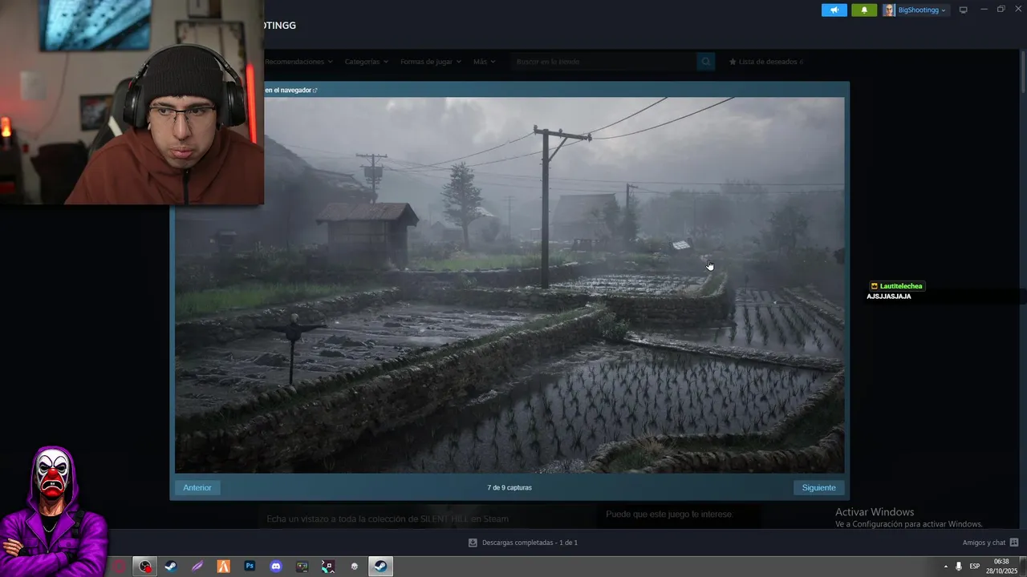
Task: Click the skull icon in taskbar
Action: [x=355, y=567]
